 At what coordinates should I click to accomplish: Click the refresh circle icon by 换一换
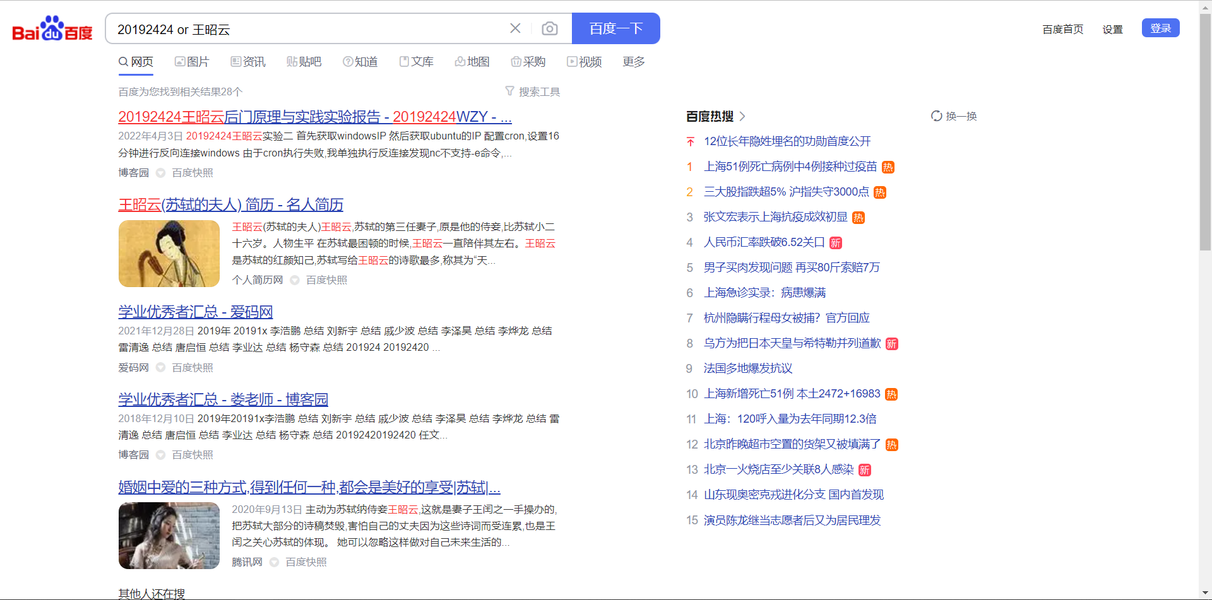(937, 116)
